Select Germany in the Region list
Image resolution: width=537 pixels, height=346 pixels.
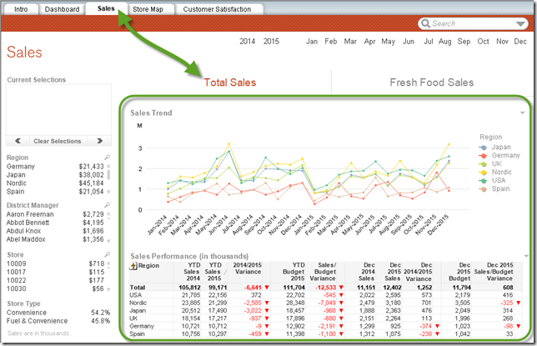(20, 167)
